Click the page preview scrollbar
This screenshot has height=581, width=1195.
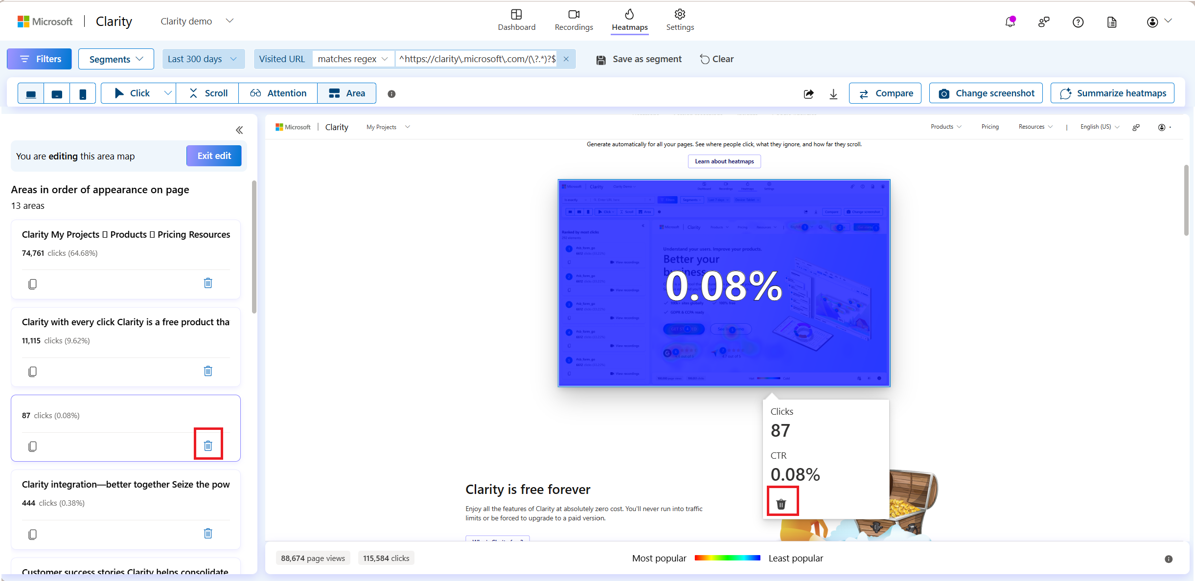pos(1186,200)
